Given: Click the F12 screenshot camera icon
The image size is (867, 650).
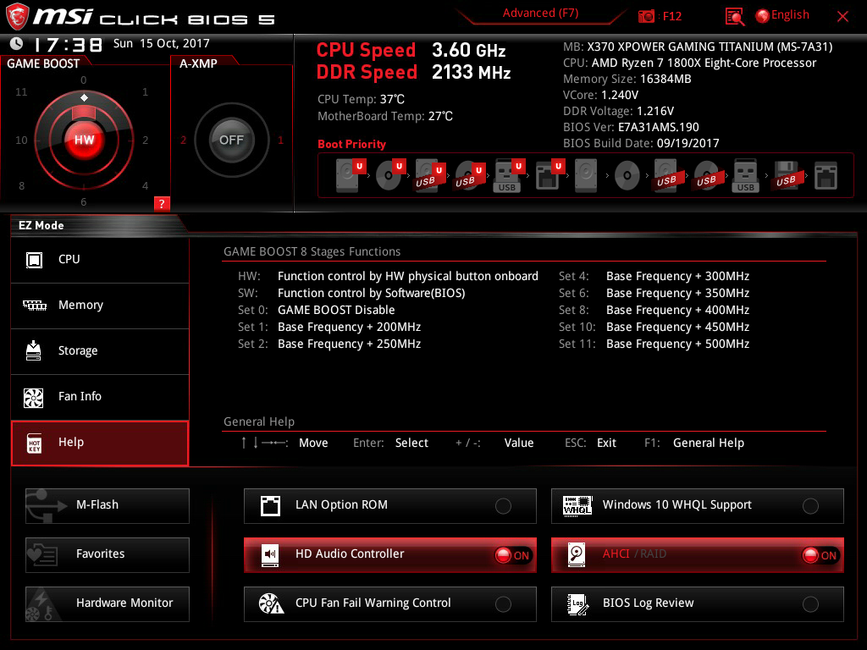Looking at the screenshot, I should pos(646,16).
